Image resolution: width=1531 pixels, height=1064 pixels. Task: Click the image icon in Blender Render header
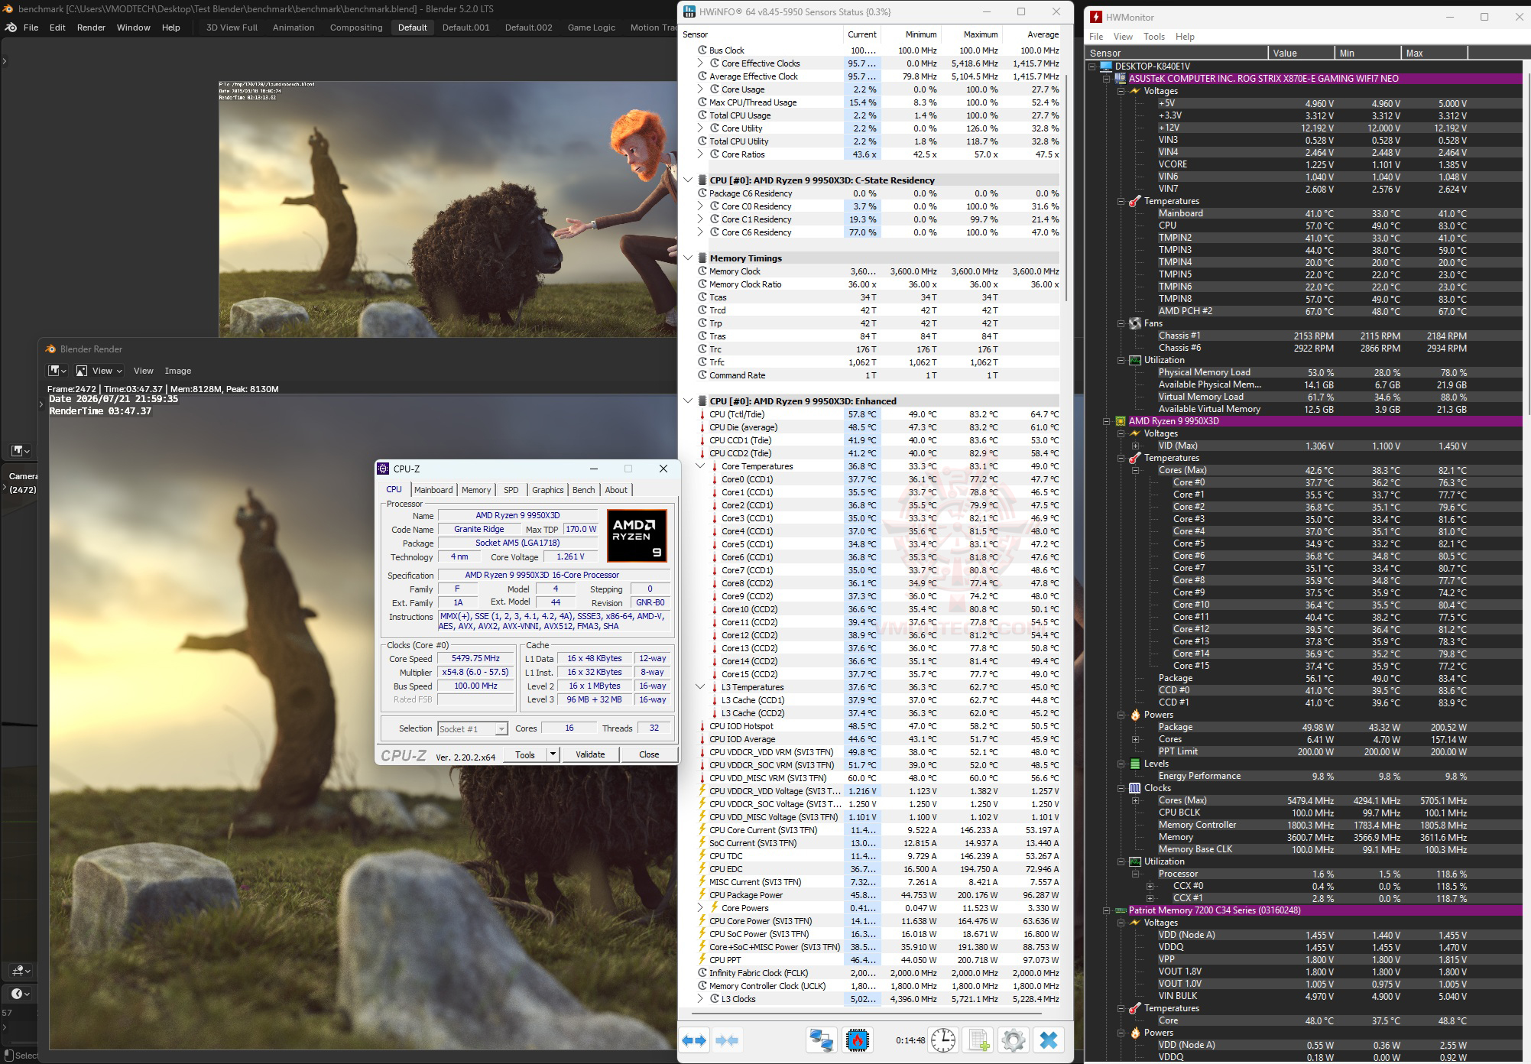pos(81,371)
